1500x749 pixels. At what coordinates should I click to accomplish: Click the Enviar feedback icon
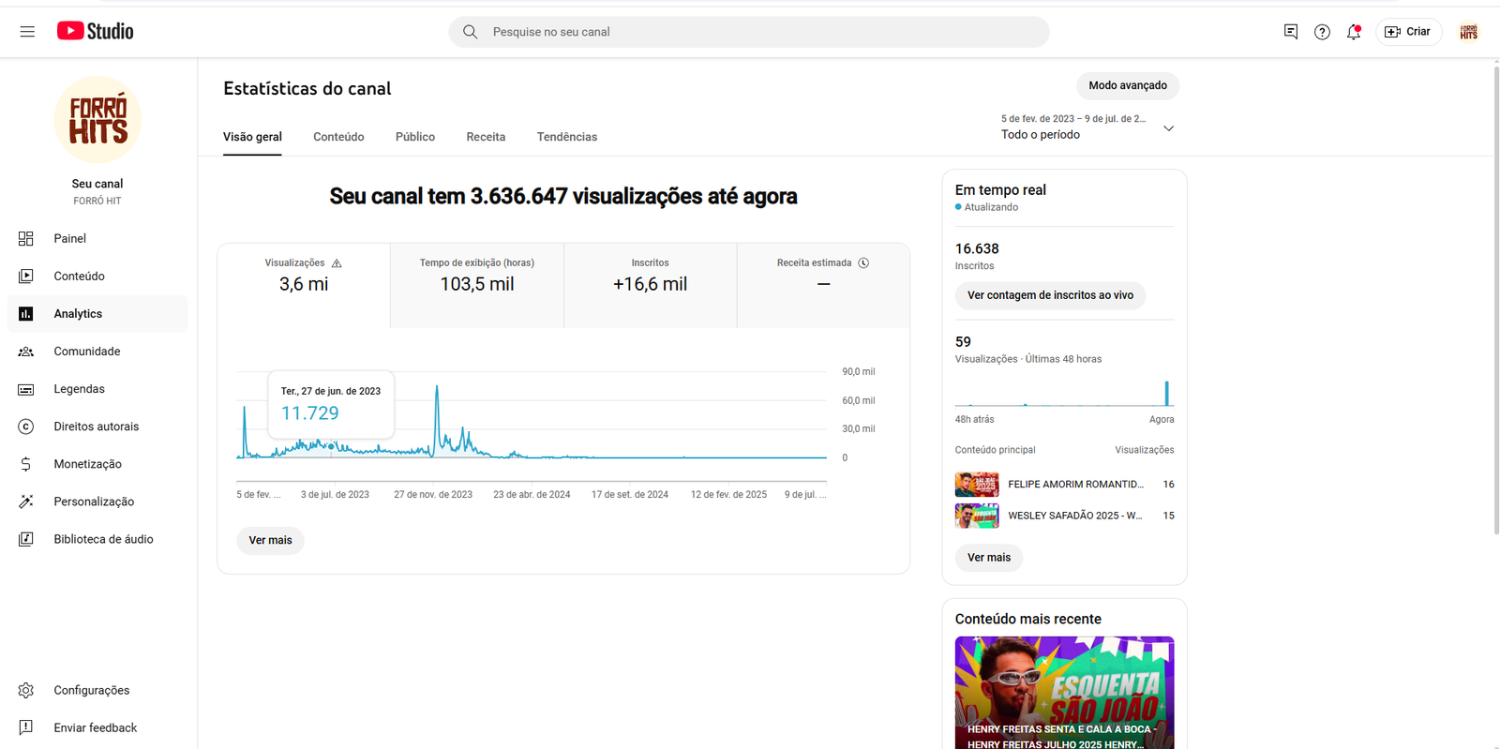[26, 727]
